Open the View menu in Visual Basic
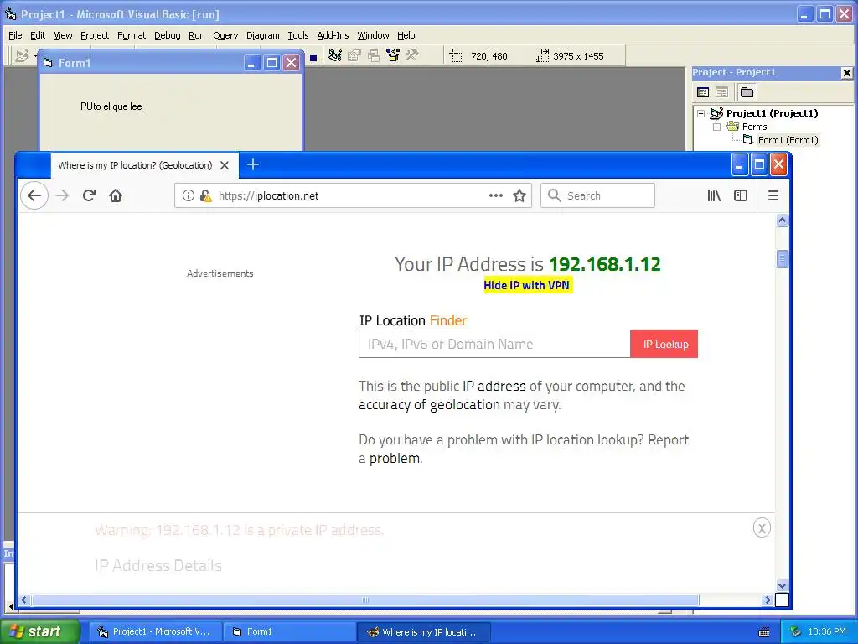Viewport: 858px width, 644px height. point(63,35)
